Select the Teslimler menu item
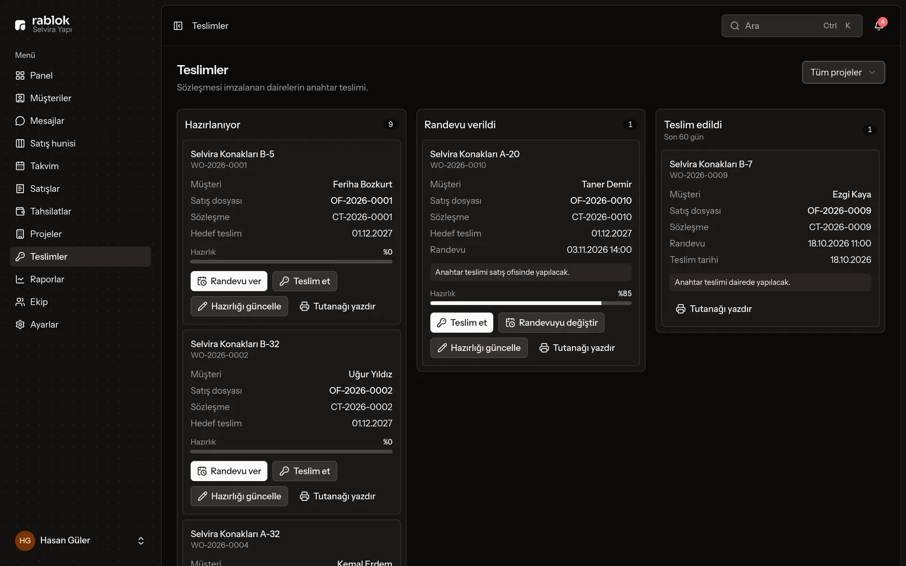The width and height of the screenshot is (906, 566). coord(80,257)
